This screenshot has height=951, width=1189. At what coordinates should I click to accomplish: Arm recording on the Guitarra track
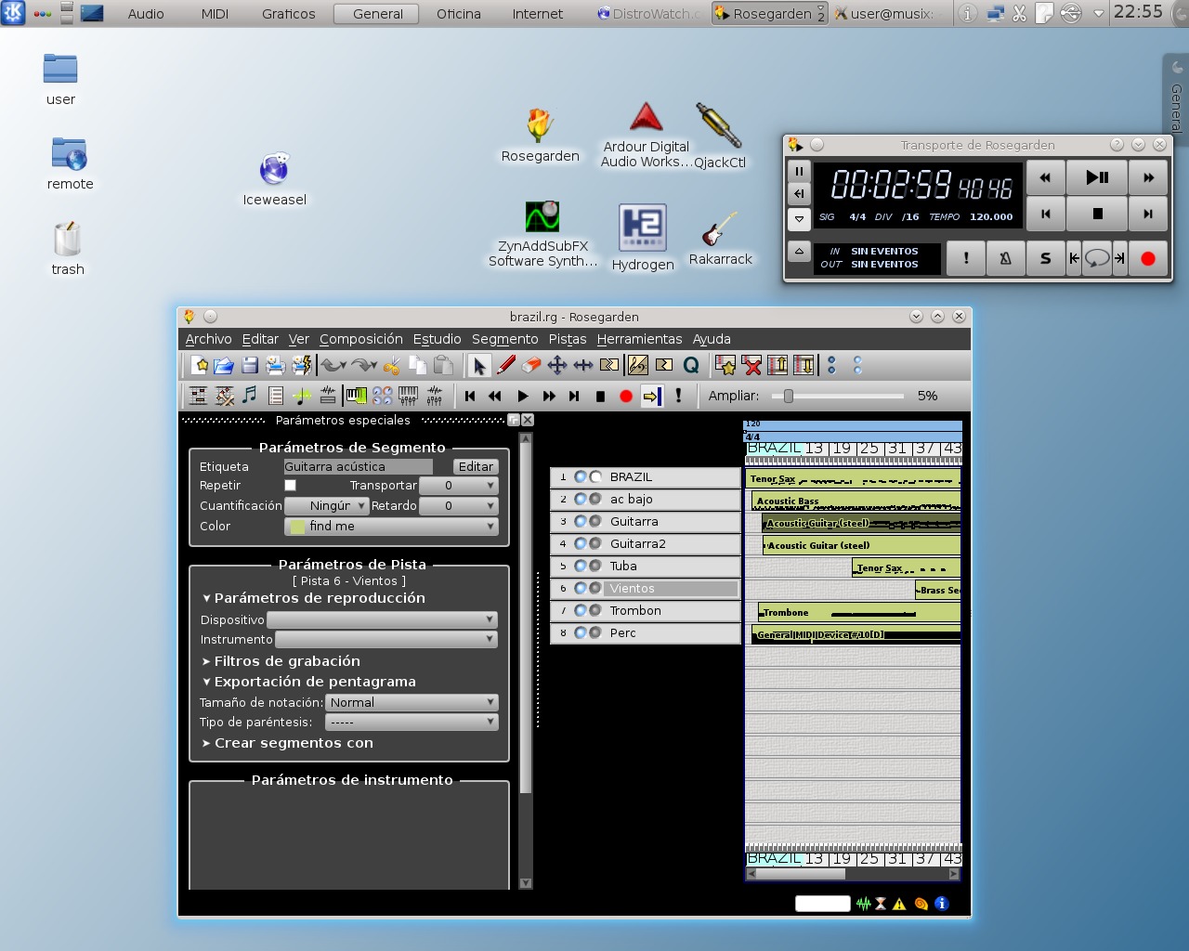595,522
